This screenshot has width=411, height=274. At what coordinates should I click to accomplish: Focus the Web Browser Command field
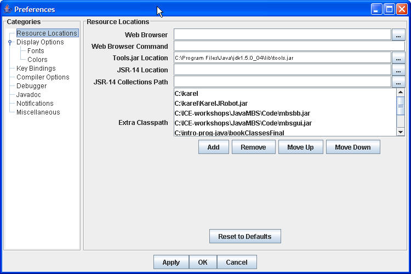pos(289,46)
